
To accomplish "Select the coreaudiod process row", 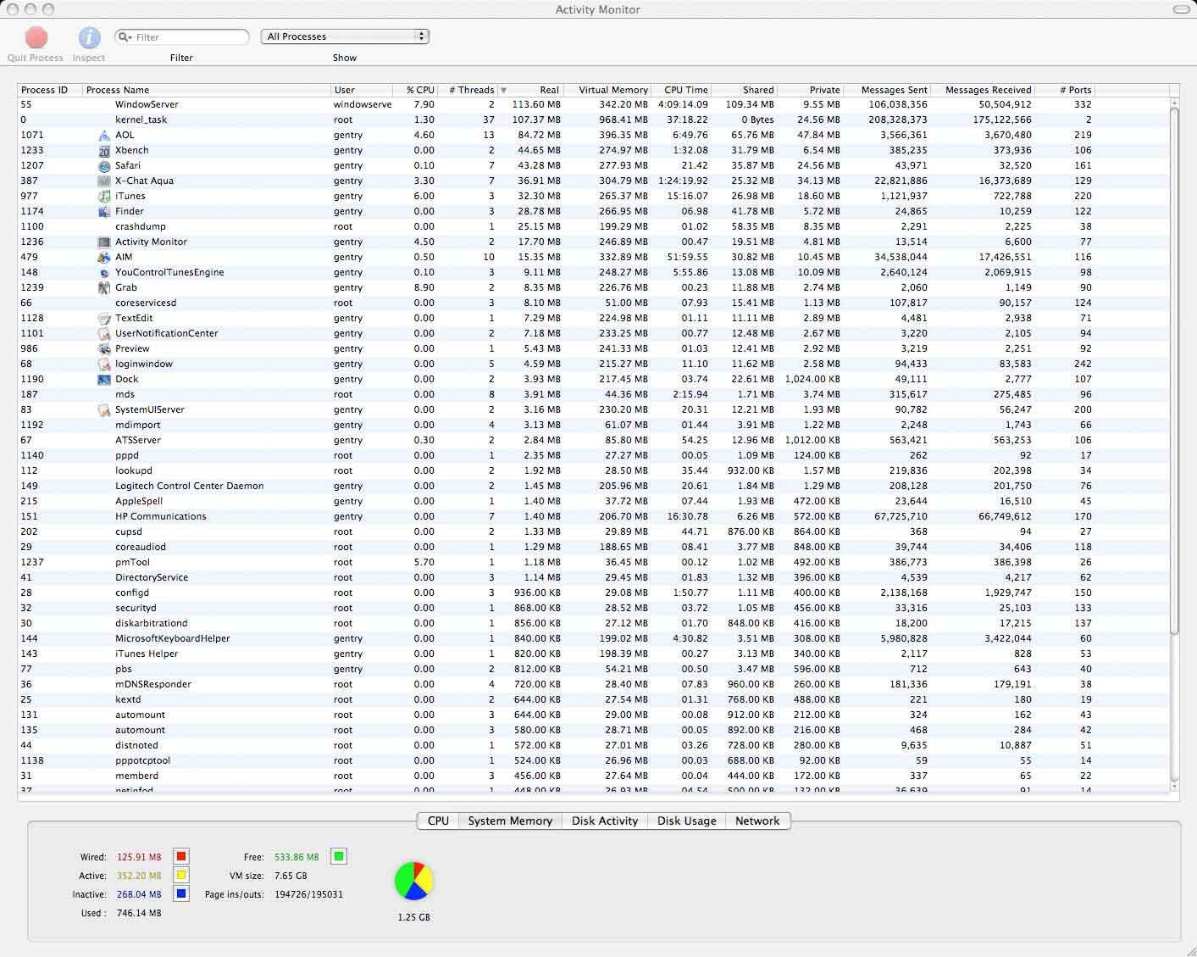I will point(593,548).
